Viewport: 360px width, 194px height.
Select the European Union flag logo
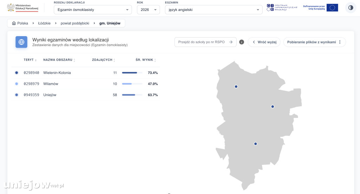tap(332, 8)
